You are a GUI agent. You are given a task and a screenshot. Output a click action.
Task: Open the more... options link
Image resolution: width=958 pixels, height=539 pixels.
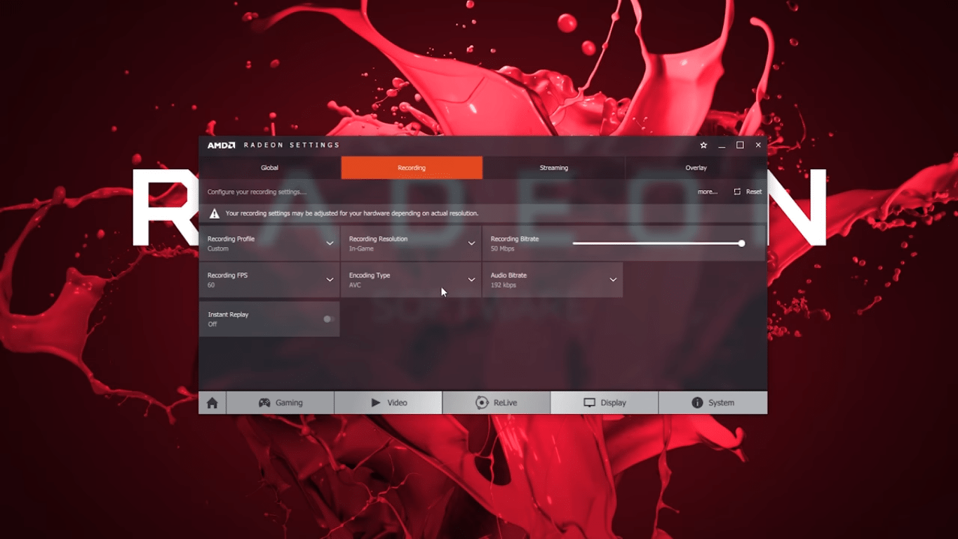tap(707, 192)
